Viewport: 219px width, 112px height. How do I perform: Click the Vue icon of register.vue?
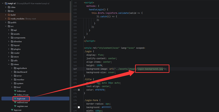point(15,106)
